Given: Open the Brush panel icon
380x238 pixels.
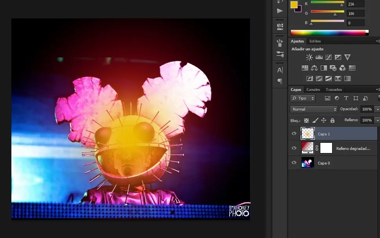Looking at the screenshot, I should (280, 43).
